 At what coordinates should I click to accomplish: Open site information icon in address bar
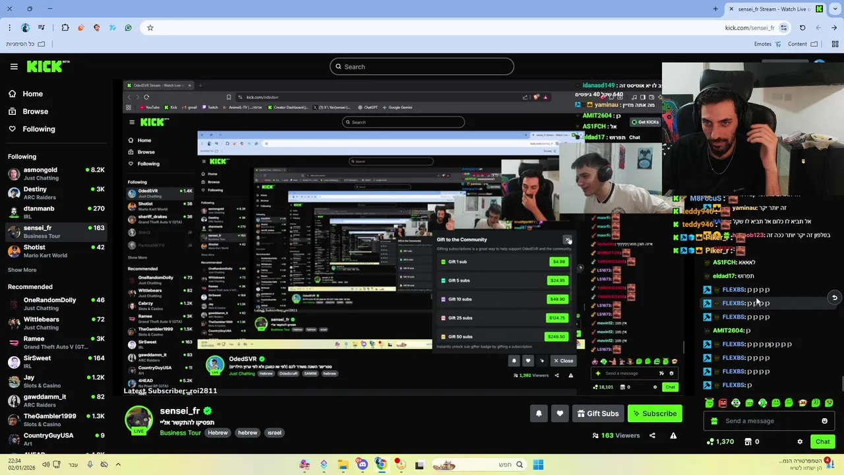tap(783, 28)
